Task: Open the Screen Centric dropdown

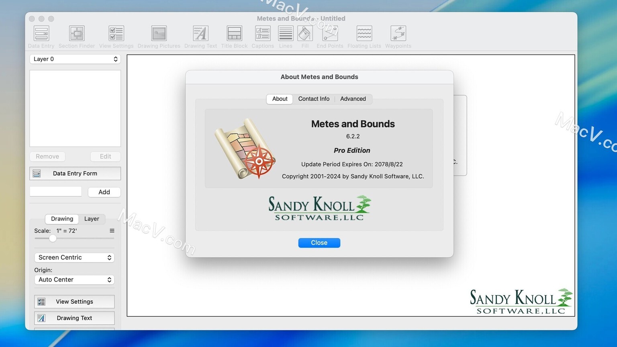Action: coord(74,257)
